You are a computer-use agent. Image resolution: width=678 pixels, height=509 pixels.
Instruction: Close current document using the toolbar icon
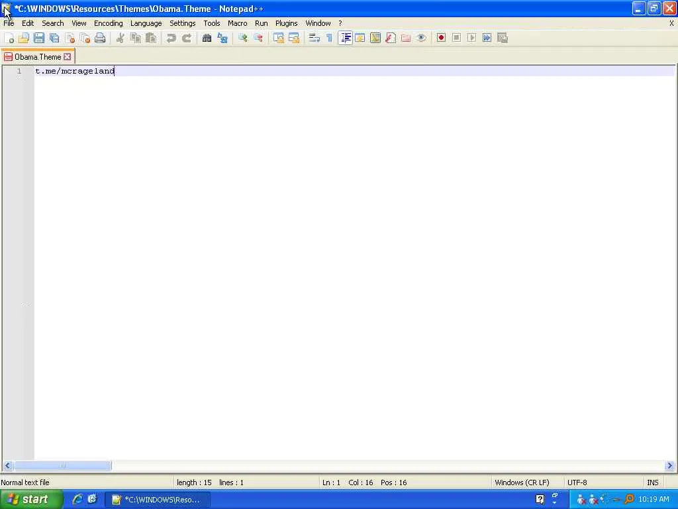coord(70,38)
